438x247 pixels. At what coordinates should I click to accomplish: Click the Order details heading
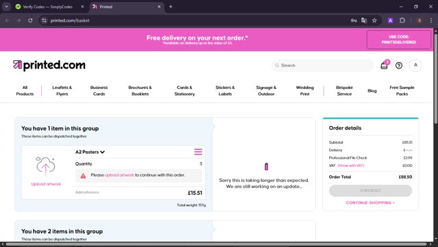[345, 128]
